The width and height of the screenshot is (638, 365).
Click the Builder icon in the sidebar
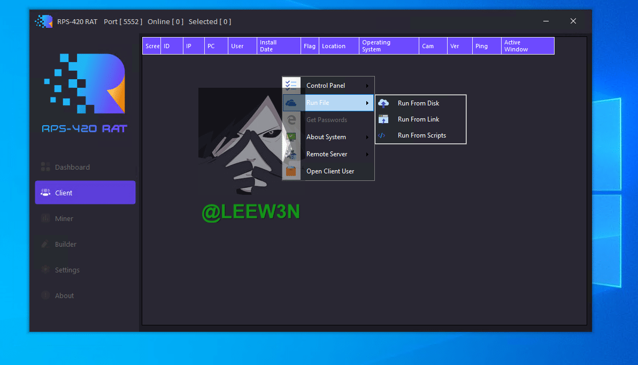click(x=45, y=244)
